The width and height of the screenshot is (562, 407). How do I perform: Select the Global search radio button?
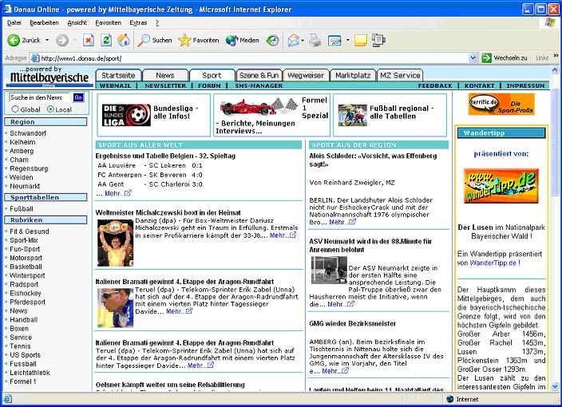(x=15, y=109)
